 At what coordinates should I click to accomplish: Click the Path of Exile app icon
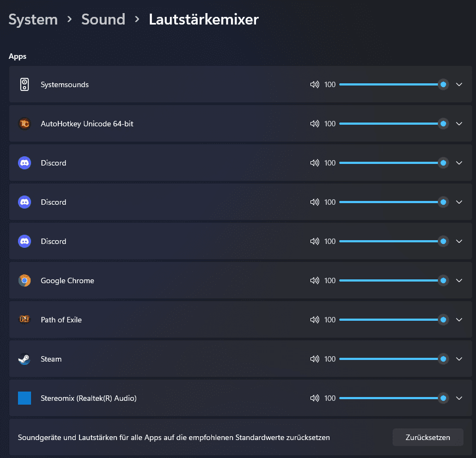click(25, 320)
